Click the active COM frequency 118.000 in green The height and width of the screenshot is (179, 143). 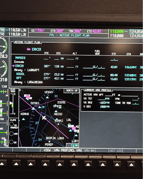[x=116, y=31]
